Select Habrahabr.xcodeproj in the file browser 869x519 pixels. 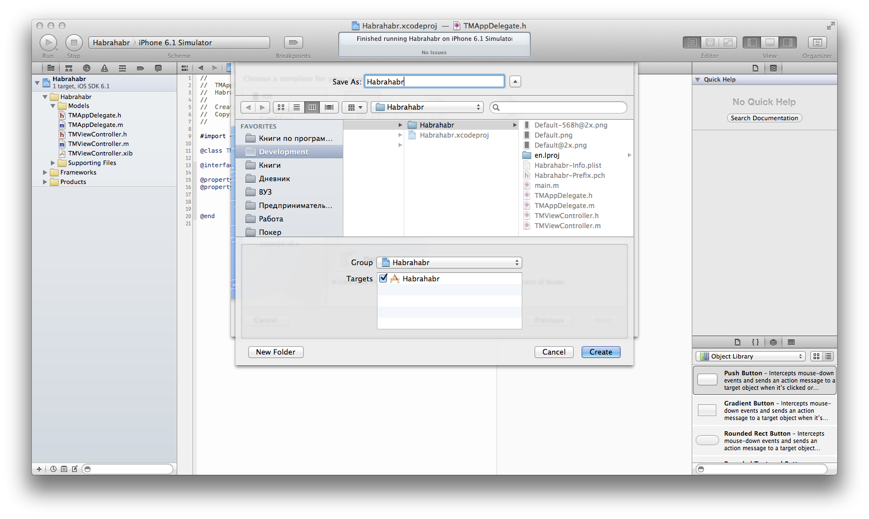[454, 135]
